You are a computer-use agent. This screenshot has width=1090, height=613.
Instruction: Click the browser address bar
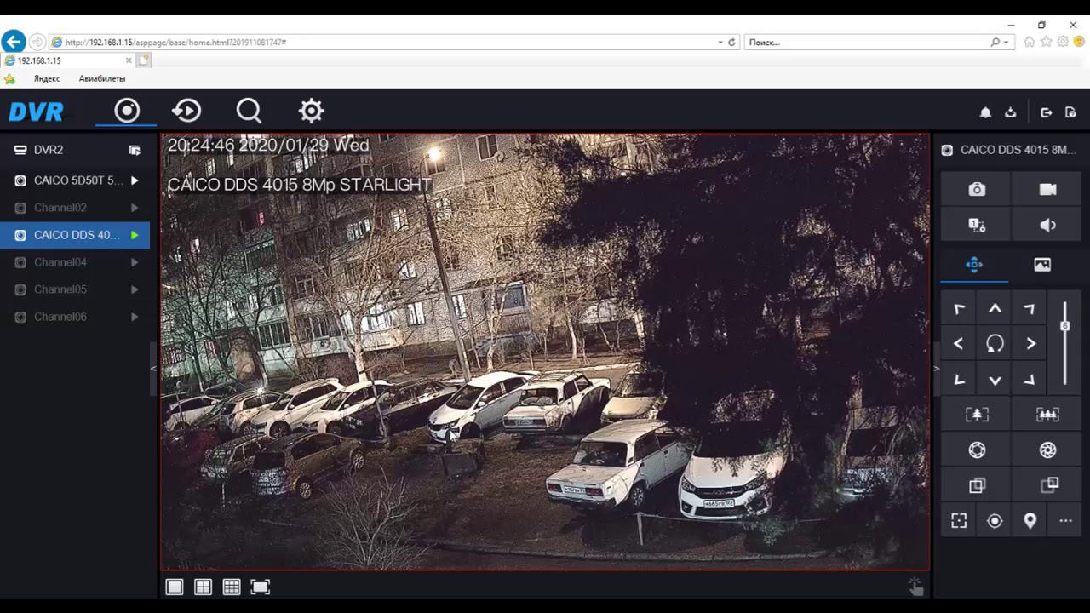[x=393, y=42]
